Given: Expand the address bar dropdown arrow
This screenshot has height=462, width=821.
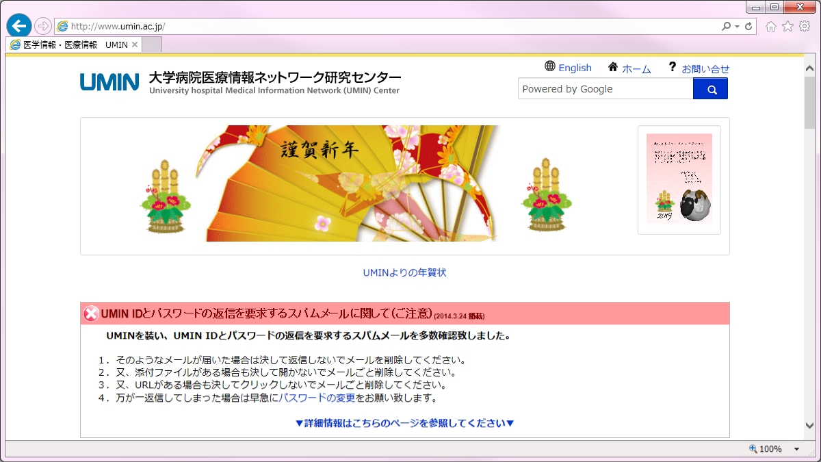Looking at the screenshot, I should pos(737,27).
